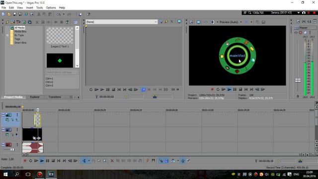
Task: Toggle Automatic Crossfades under the timeline
Action: [x=166, y=161]
